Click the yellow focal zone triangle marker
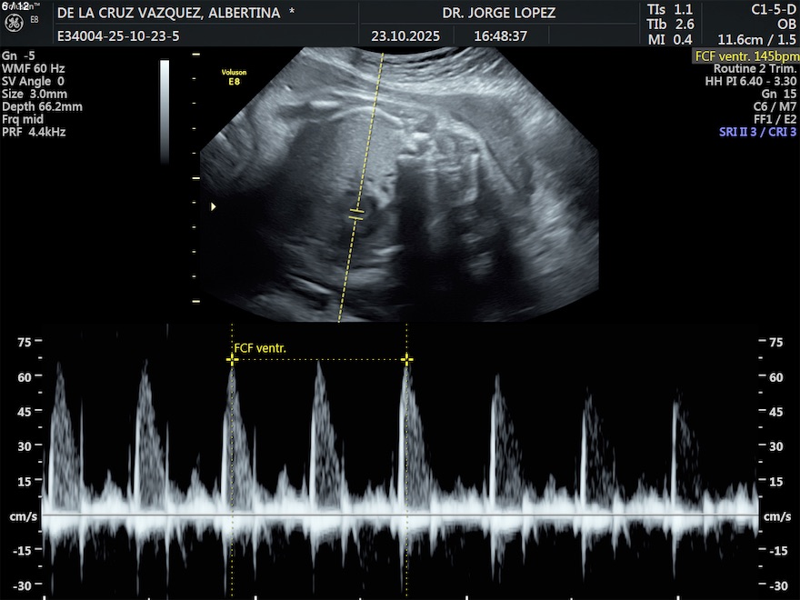Screen dimensions: 800x600 214,207
